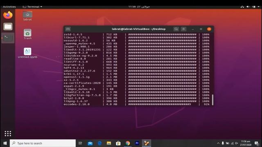
Task: Show hidden Windows tray icons
Action: click(218, 143)
